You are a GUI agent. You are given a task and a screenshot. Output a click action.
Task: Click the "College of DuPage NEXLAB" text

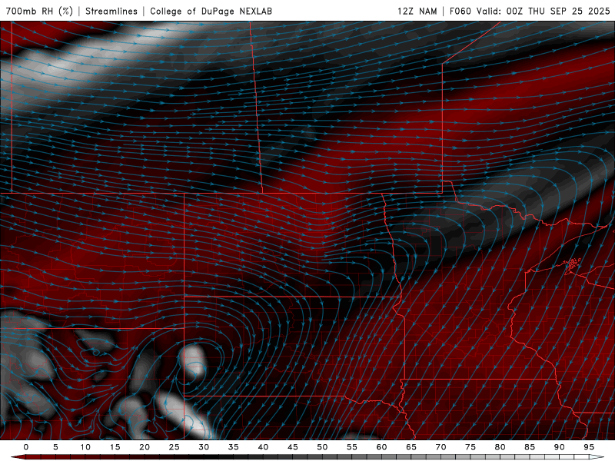(x=211, y=11)
